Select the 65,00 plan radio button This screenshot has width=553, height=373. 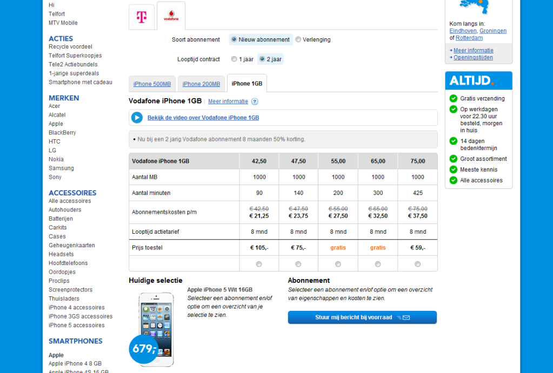click(378, 264)
